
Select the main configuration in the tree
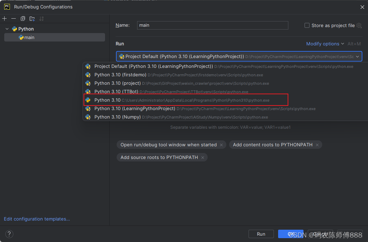(x=54, y=37)
